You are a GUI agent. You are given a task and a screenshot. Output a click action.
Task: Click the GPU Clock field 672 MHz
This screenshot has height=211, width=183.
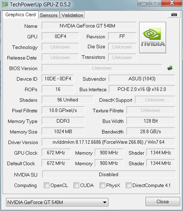pos(56,153)
